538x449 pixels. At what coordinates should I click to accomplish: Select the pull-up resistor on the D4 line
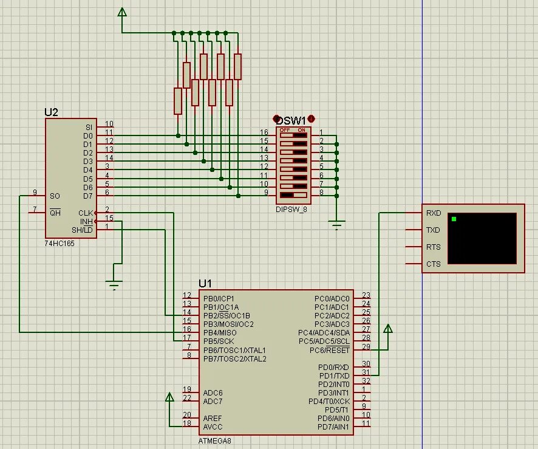212,92
